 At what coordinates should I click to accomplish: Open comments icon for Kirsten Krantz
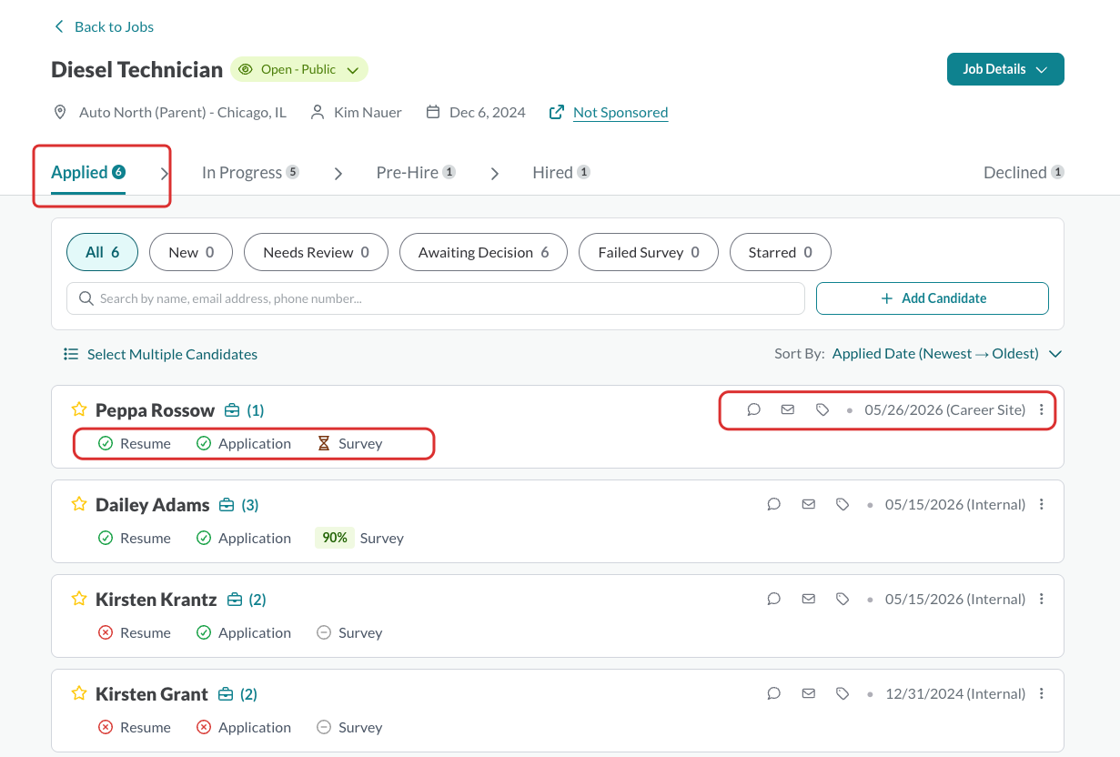tap(774, 599)
